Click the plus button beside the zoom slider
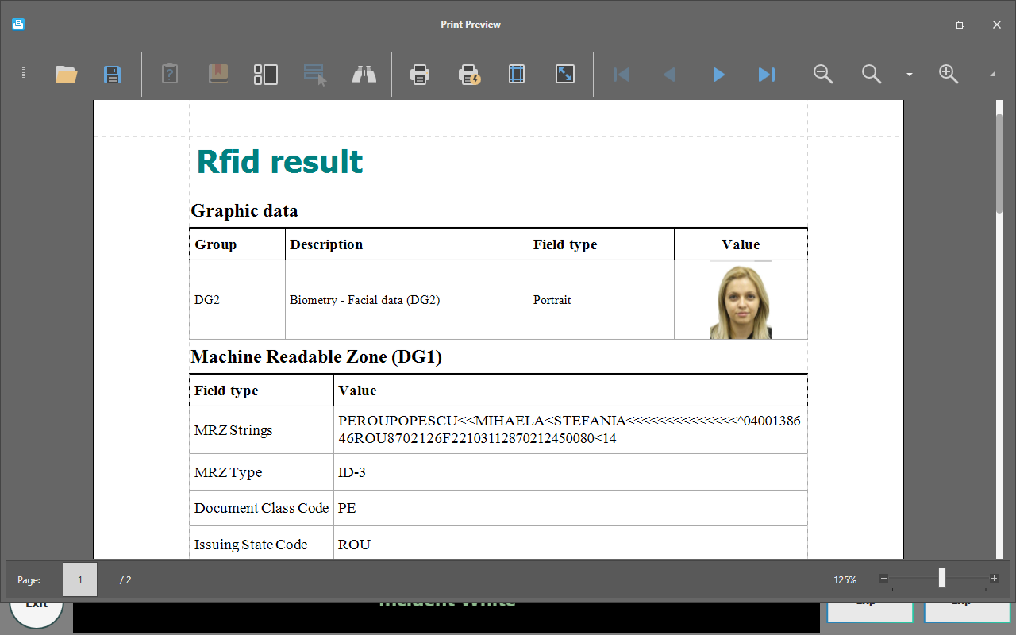Screen dimensions: 1016x635 [x=994, y=579]
